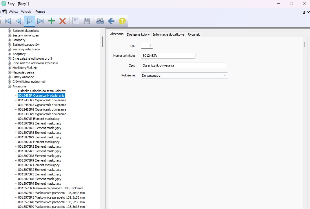Screen dimensions: 310x209
Task: Expand the Zestaw wykończeń node
Action: 9,35
